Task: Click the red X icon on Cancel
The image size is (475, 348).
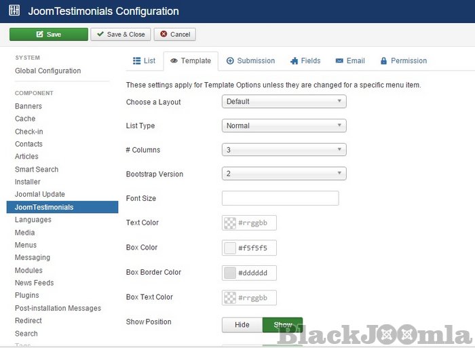Action: (x=162, y=35)
